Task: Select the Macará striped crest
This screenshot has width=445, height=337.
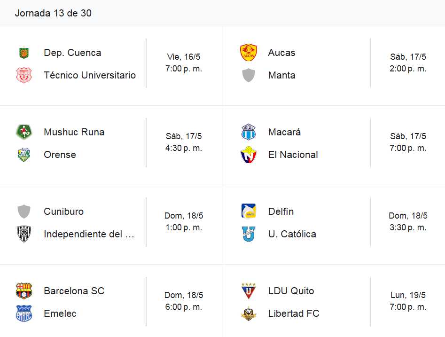Action: tap(248, 132)
